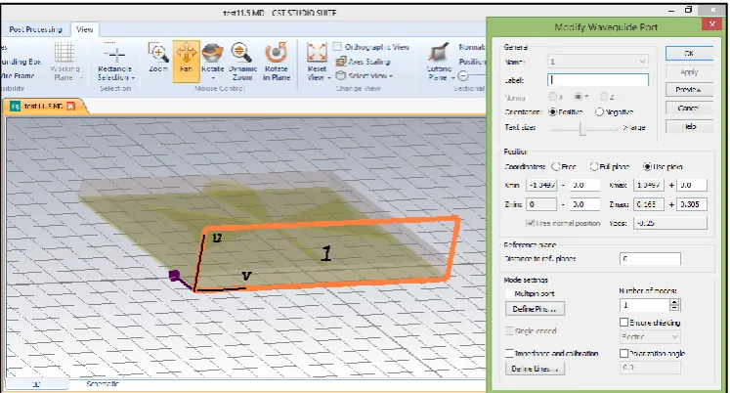This screenshot has height=393, width=730.
Task: Select the Dynamic Zoom tool
Action: click(x=242, y=61)
